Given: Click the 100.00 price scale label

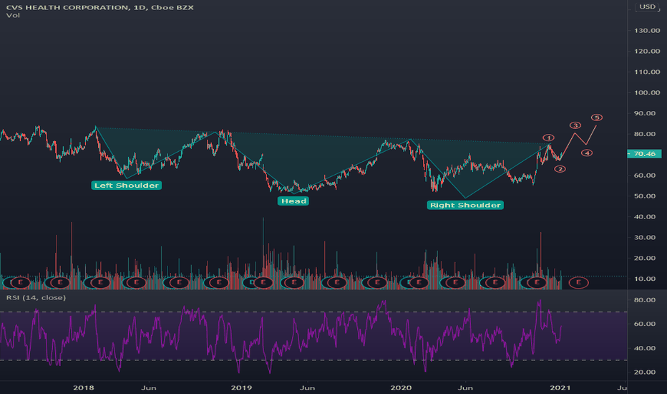Looking at the screenshot, I should click(x=647, y=92).
